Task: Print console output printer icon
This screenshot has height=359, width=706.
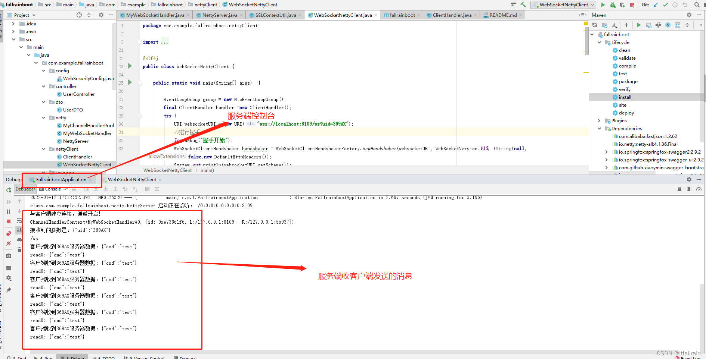Action: click(x=19, y=240)
